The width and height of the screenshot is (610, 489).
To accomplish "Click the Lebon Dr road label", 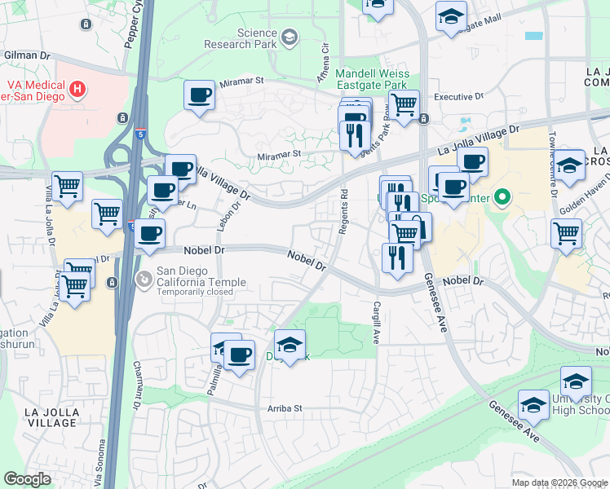I will 228,217.
